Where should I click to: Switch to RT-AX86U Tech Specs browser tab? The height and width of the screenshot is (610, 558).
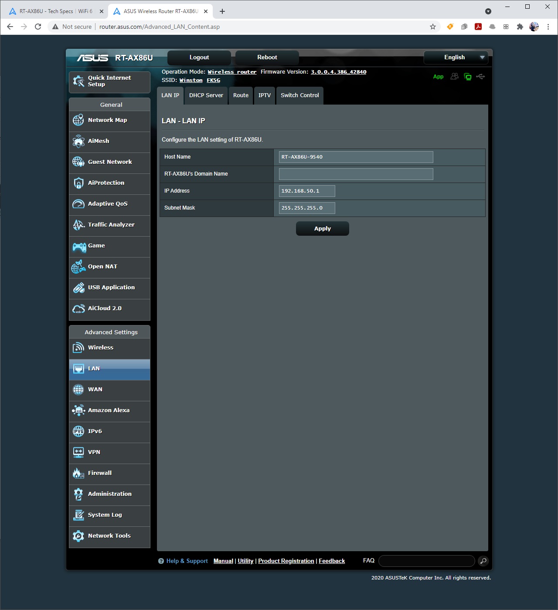coord(56,11)
